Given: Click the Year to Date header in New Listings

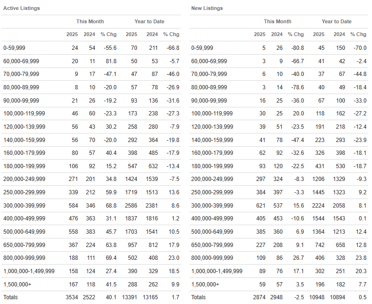Looking at the screenshot, I should pyautogui.click(x=336, y=21).
